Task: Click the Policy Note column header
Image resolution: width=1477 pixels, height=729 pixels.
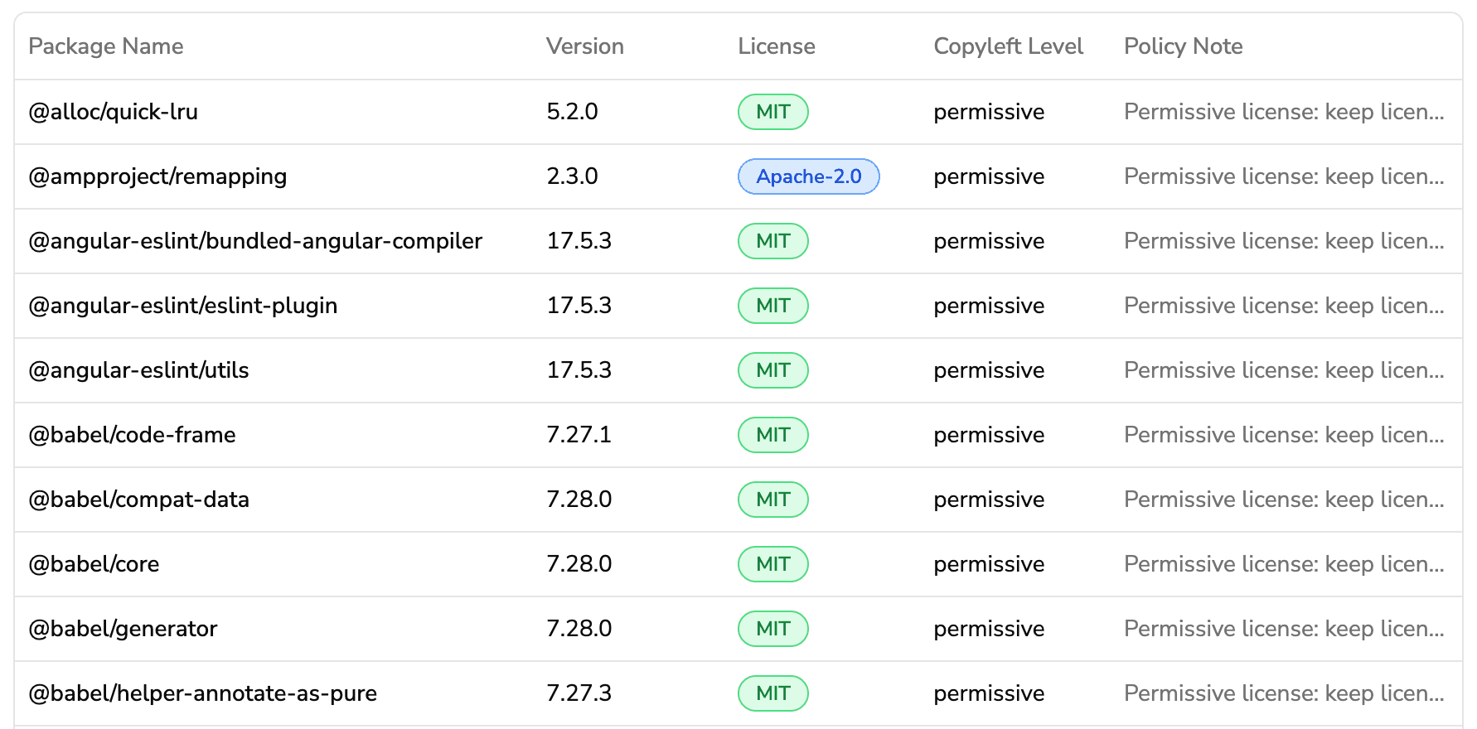Action: pyautogui.click(x=1183, y=46)
